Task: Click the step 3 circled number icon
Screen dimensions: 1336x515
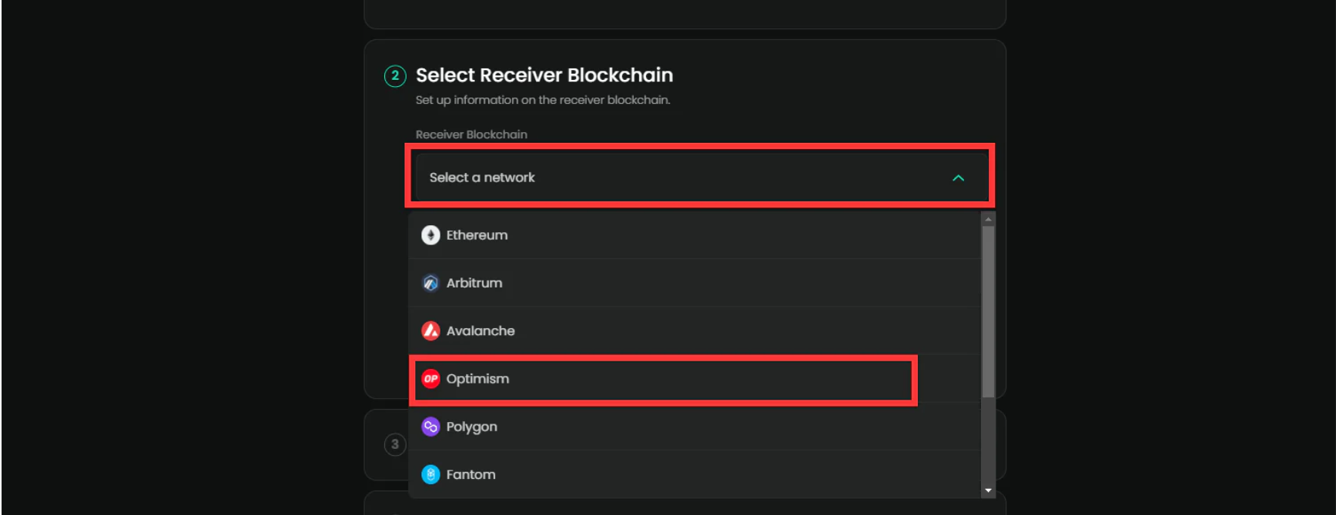Action: (395, 444)
